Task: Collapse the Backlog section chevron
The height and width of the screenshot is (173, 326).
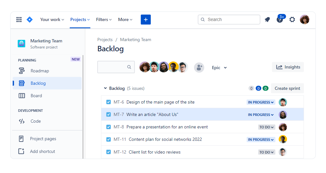Action: (105, 88)
